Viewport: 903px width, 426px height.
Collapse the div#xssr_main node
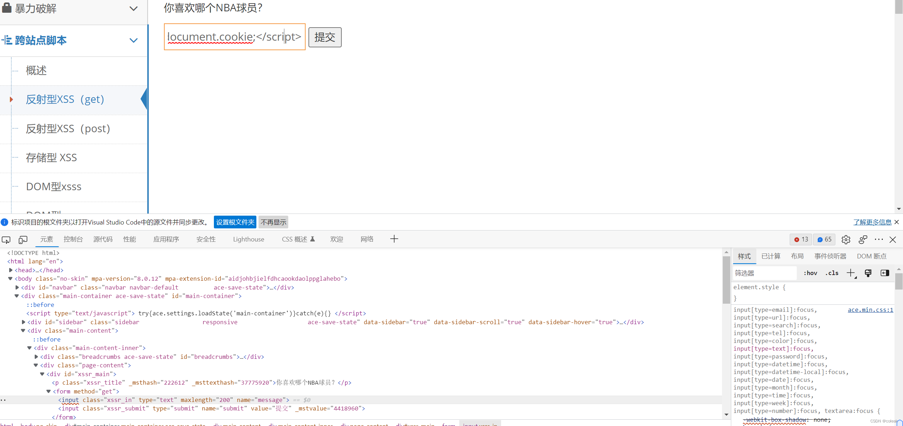(x=42, y=374)
